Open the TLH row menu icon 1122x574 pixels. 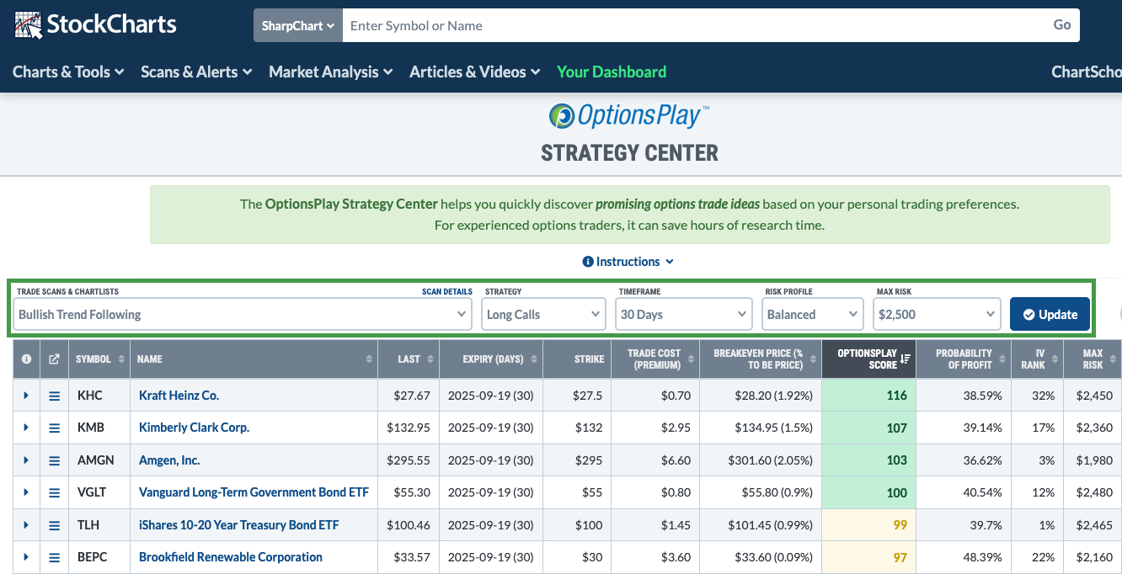(x=55, y=525)
